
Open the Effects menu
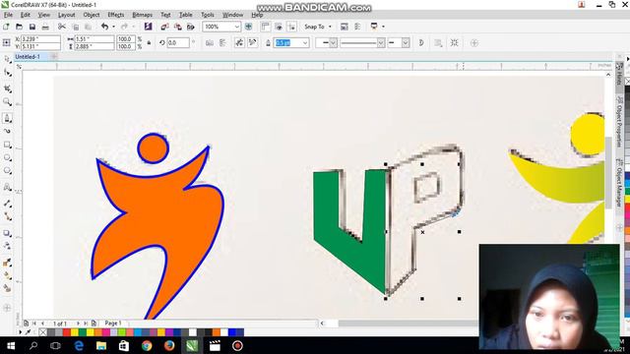tap(116, 15)
